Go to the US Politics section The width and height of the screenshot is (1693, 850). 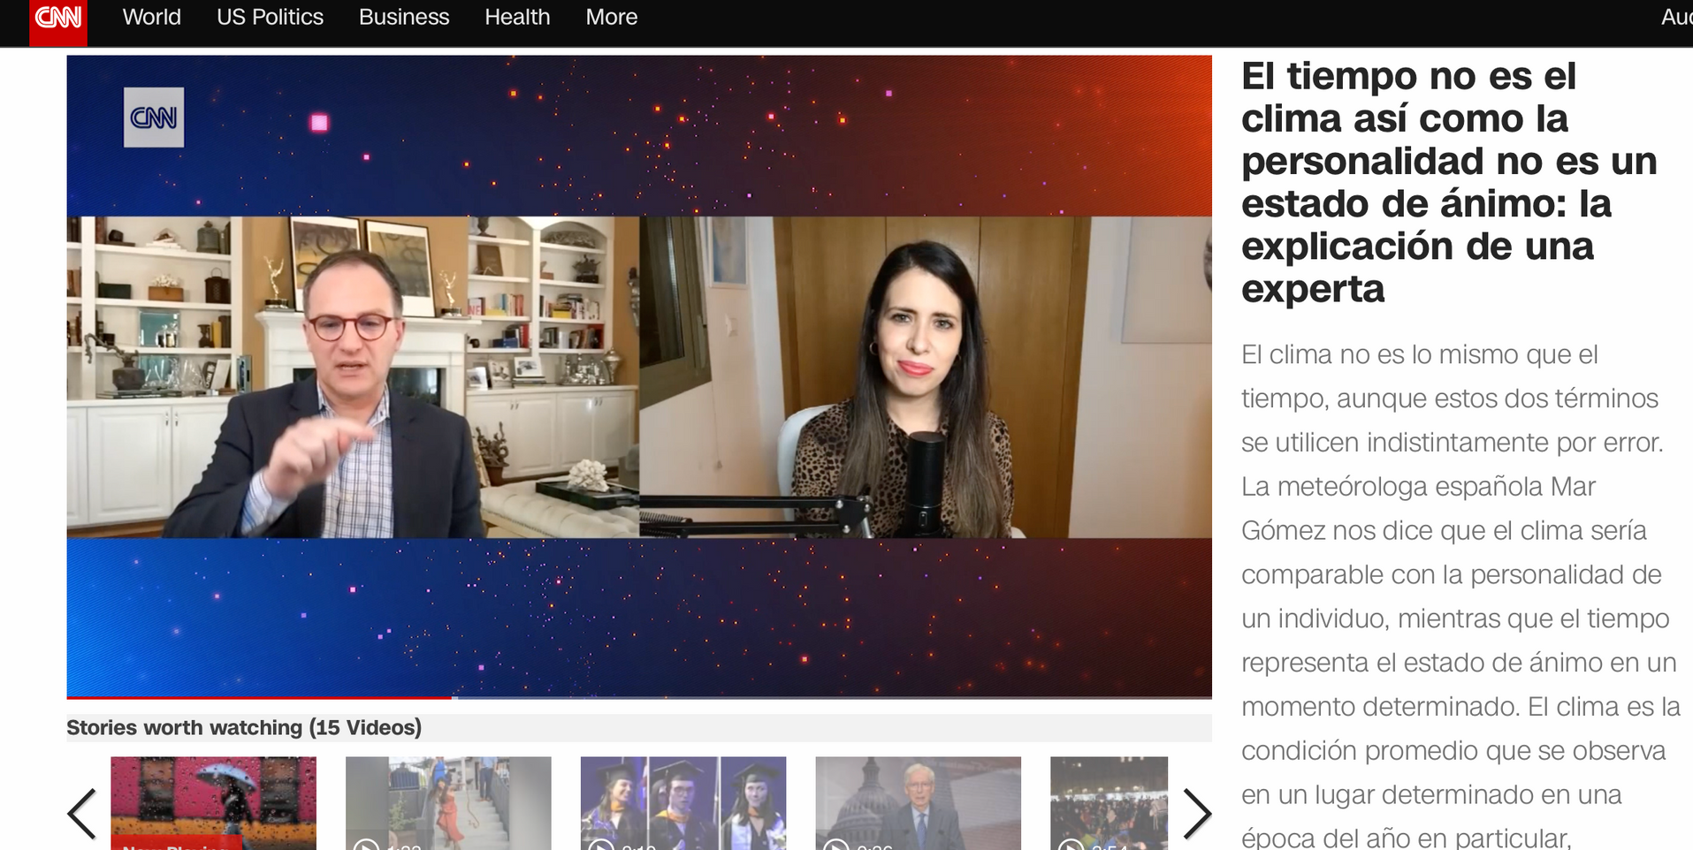point(271,17)
